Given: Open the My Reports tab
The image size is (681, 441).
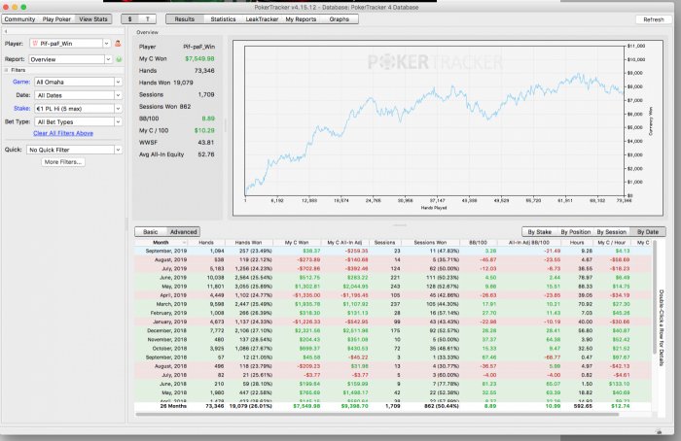Looking at the screenshot, I should click(301, 19).
